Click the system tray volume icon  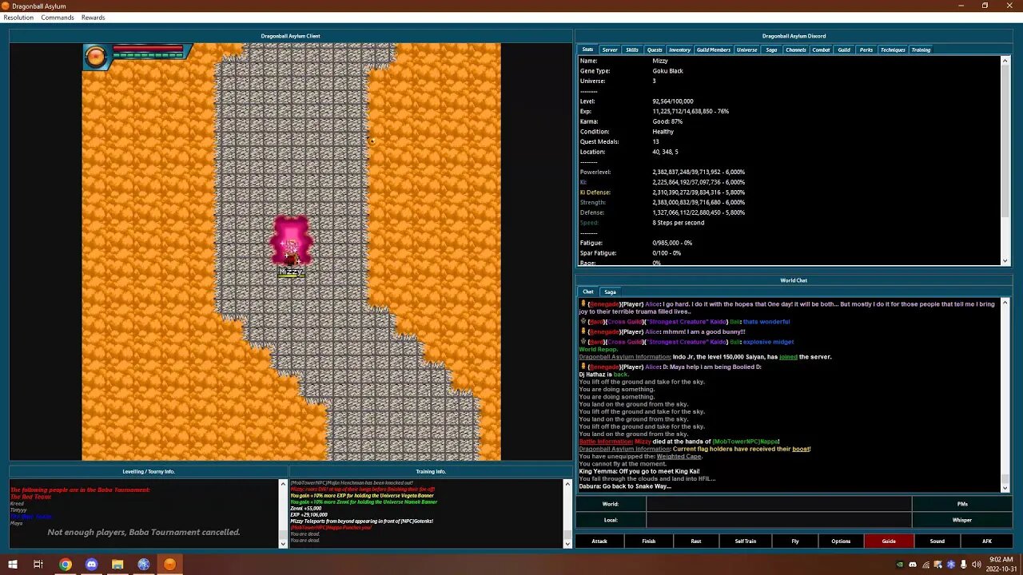[976, 565]
